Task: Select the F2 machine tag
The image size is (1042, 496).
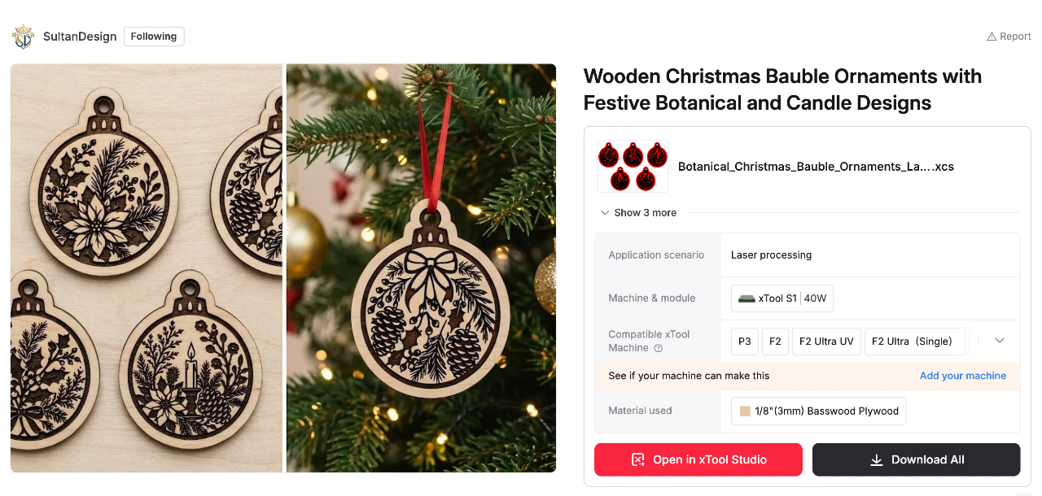Action: [776, 342]
